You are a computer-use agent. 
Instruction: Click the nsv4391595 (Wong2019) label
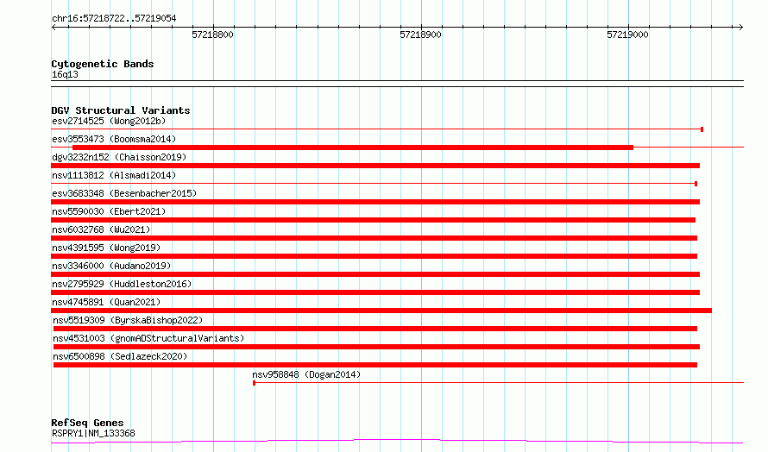pyautogui.click(x=106, y=248)
